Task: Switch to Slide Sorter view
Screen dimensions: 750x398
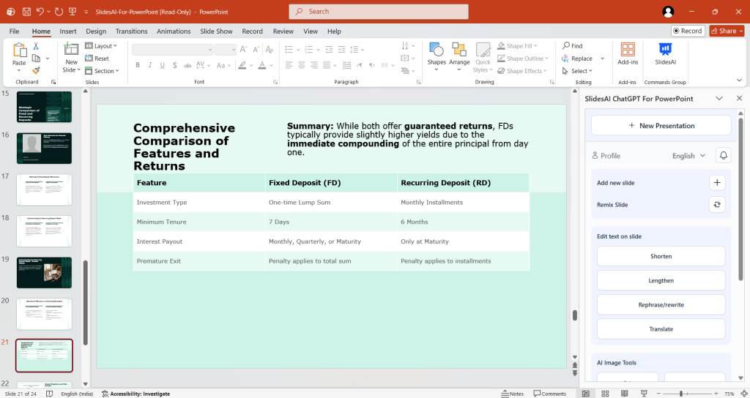Action: point(604,394)
